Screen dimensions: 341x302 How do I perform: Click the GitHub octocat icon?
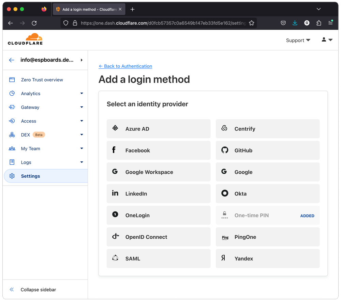click(x=224, y=150)
